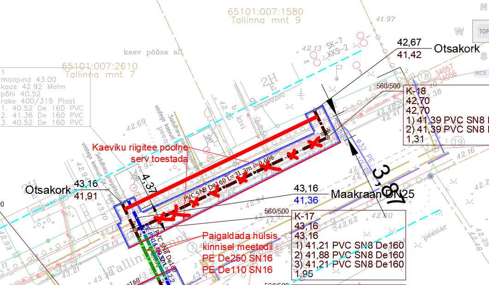Select Otsakork label beside 42,67
489x285 pixels.
pos(457,49)
